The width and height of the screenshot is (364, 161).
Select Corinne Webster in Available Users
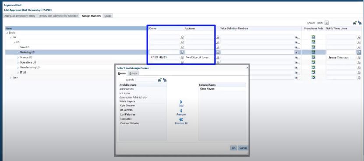[x=130, y=123]
